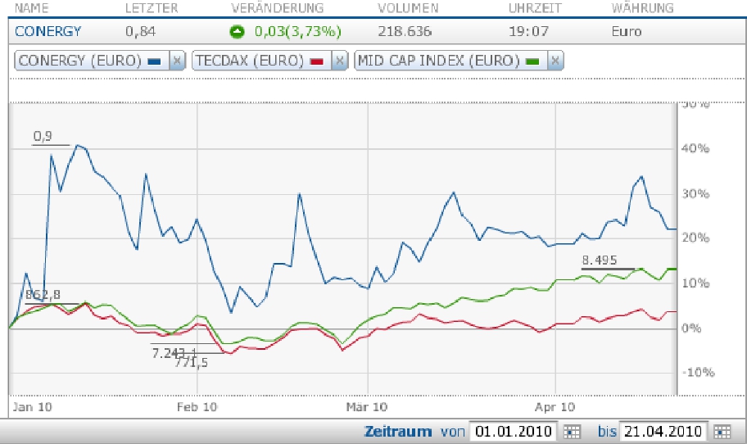This screenshot has width=747, height=444.
Task: Click the 0,9 high marker label
Action: tap(43, 136)
